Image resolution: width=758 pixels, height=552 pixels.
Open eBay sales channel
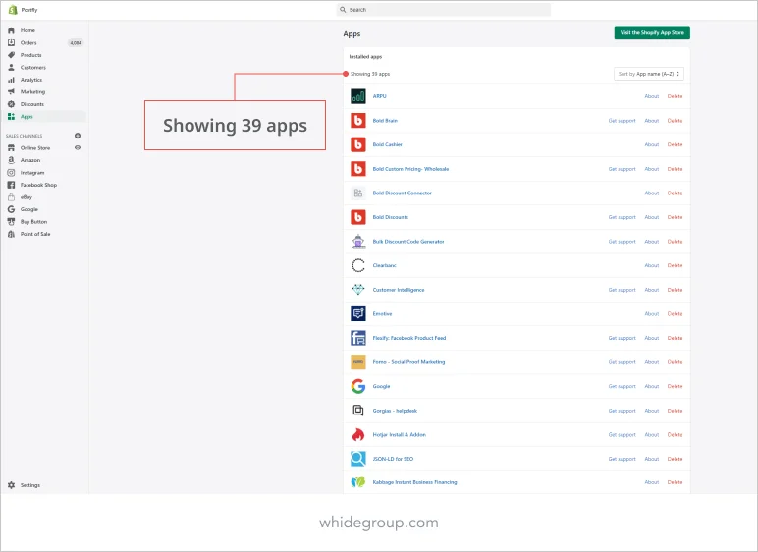27,197
